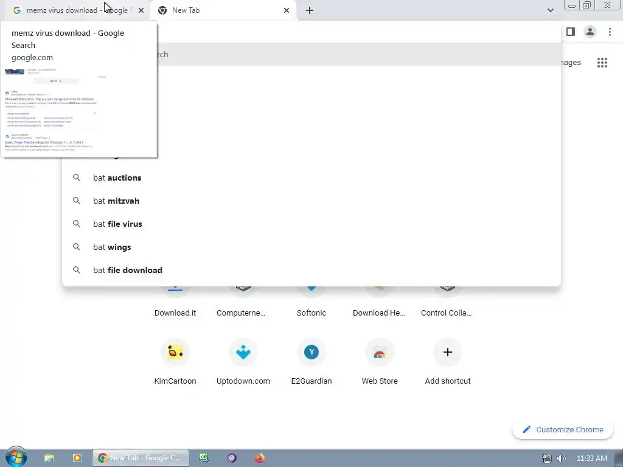Toggle the Chrome side panel icon
This screenshot has height=467, width=623.
coord(571,32)
